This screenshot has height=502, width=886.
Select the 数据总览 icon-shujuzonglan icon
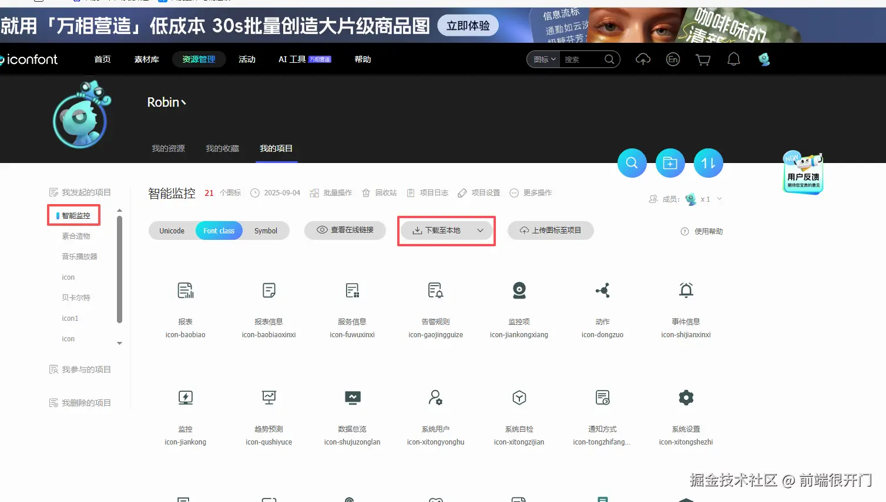(x=353, y=398)
